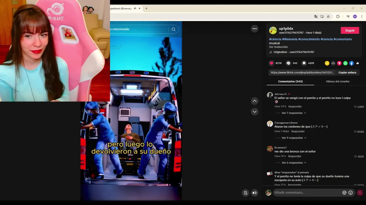The image size is (366, 205).
Task: Like liv.amara.1's comment heart
Action: pos(355,157)
